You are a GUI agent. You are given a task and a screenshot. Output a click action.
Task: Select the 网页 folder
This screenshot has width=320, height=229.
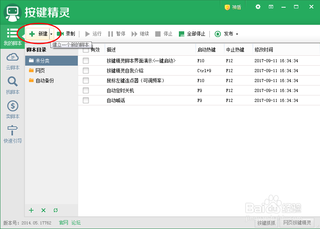tap(51, 71)
